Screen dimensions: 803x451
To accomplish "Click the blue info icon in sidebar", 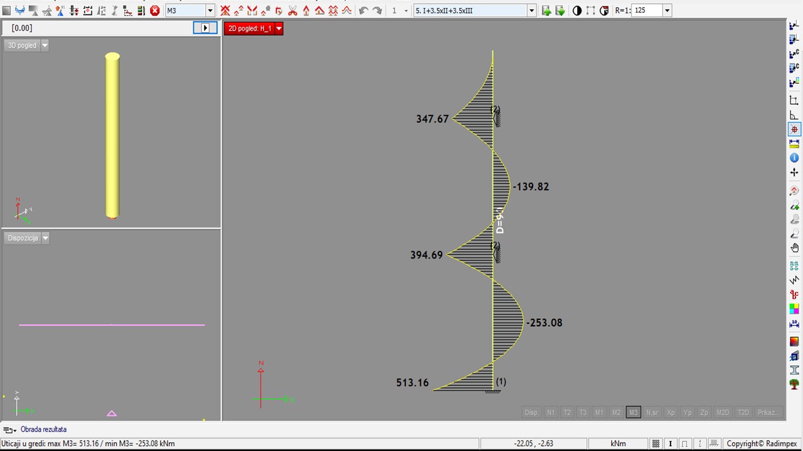I will [794, 158].
